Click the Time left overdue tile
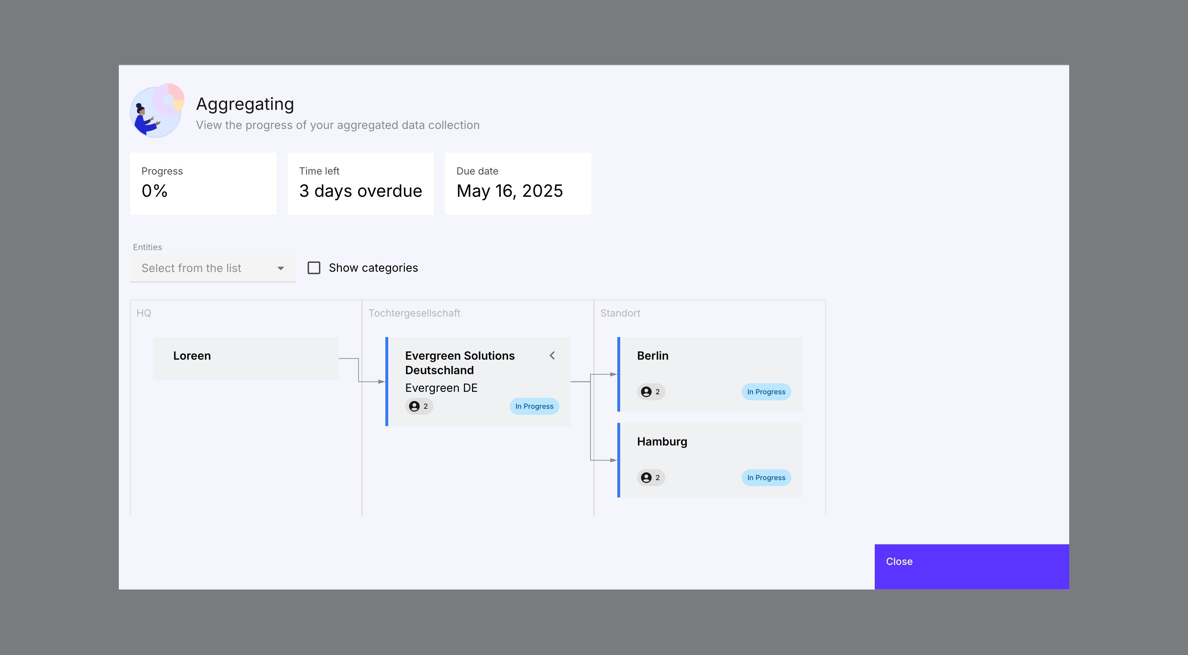The image size is (1188, 655). tap(360, 183)
